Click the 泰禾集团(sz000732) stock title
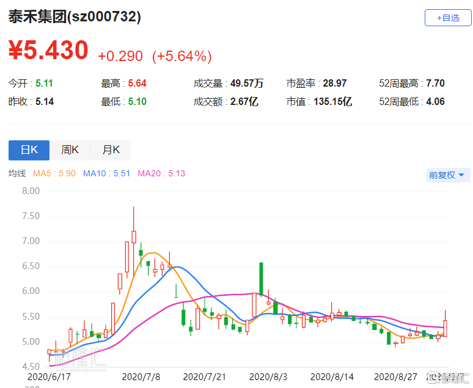Image resolution: width=473 pixels, height=388 pixels. (75, 16)
